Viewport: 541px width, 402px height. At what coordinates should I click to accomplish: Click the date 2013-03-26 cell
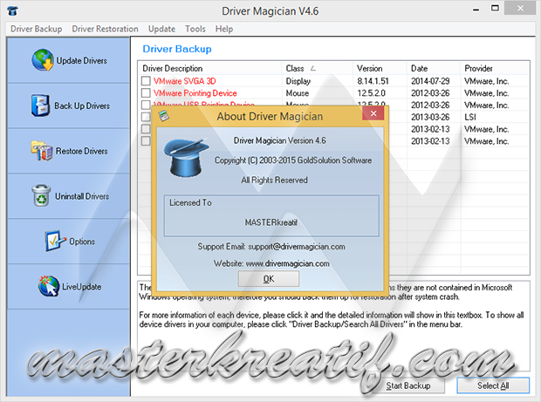(x=430, y=117)
